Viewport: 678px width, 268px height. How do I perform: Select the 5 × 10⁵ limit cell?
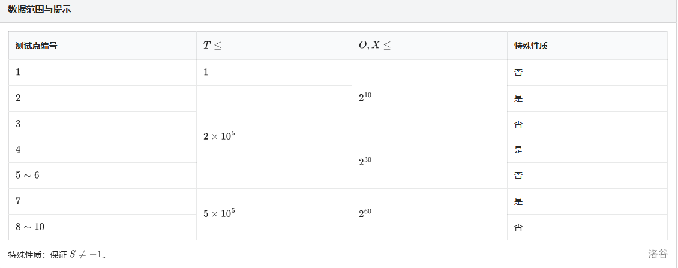coord(219,213)
